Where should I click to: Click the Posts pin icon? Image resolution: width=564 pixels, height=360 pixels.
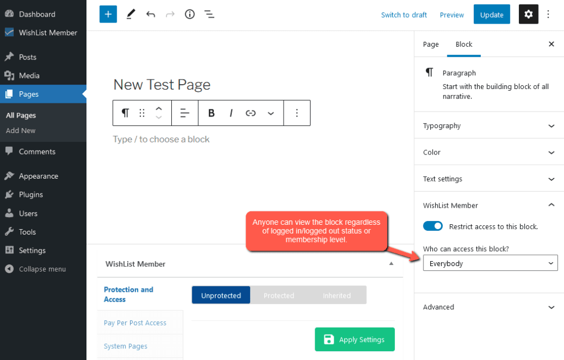coord(9,57)
